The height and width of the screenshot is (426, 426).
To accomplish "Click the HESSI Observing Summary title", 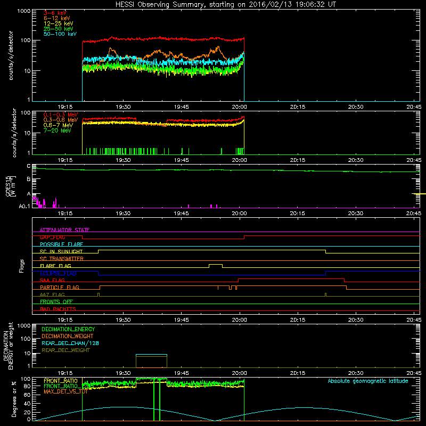I will tap(225, 4).
